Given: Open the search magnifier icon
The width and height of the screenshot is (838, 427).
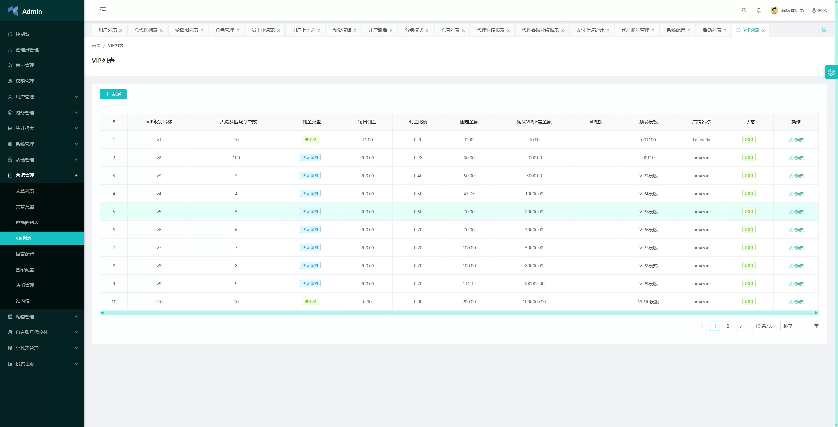Looking at the screenshot, I should tap(744, 10).
